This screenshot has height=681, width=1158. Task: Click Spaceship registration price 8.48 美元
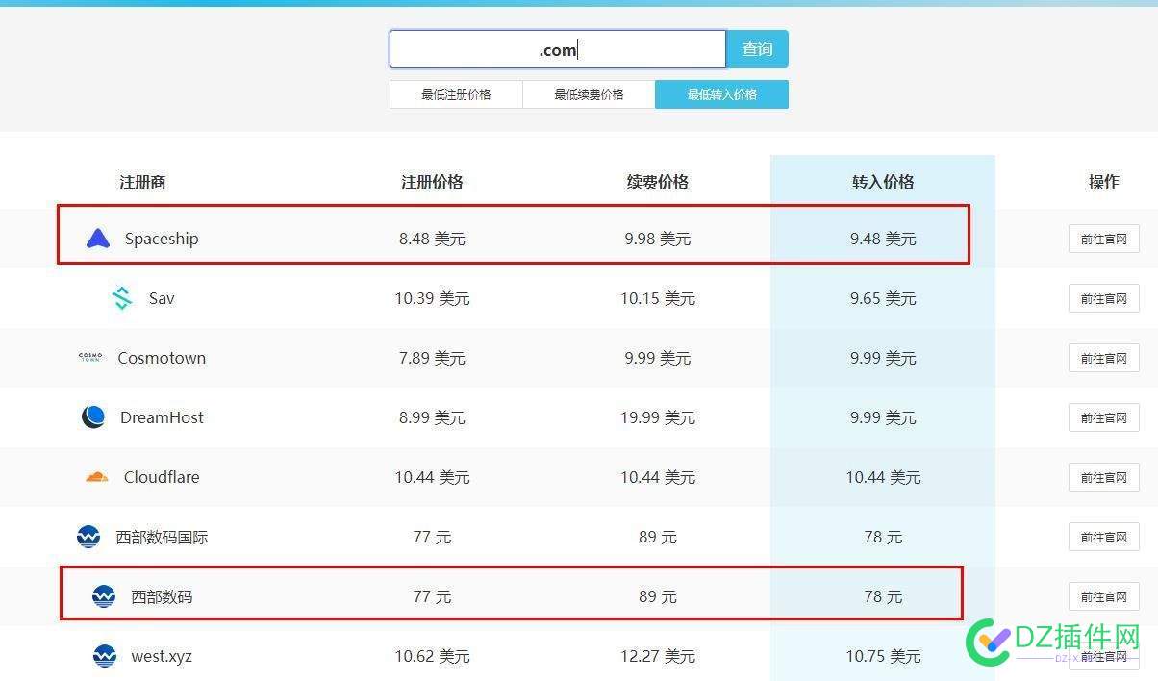432,239
